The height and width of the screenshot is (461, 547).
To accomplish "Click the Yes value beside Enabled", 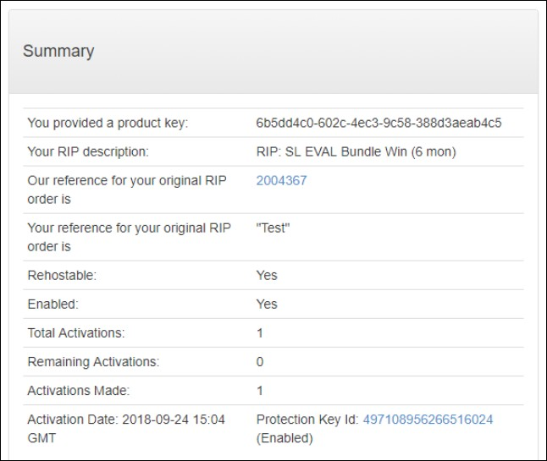I will (267, 304).
